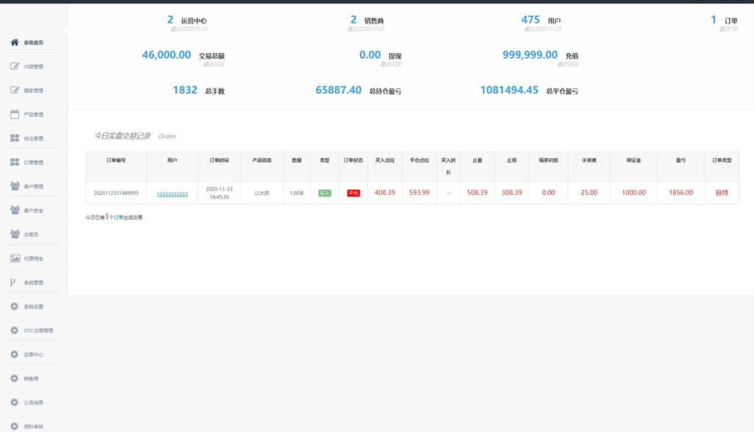Click the 2 运营中心 counter
Screen dimensions: 754x432
tap(188, 21)
